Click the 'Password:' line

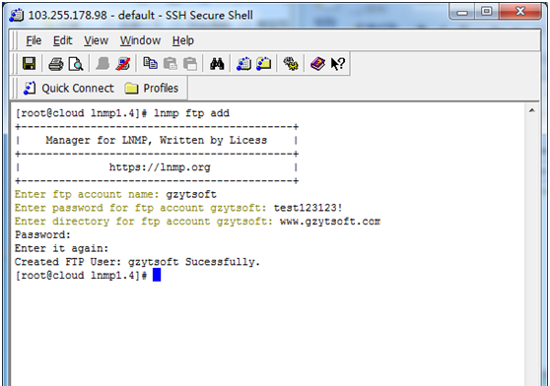pyautogui.click(x=42, y=234)
